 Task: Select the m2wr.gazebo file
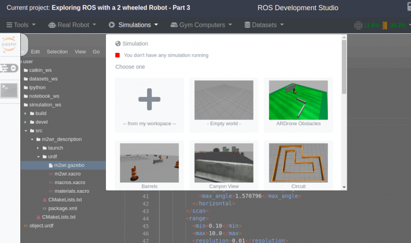pos(63,165)
